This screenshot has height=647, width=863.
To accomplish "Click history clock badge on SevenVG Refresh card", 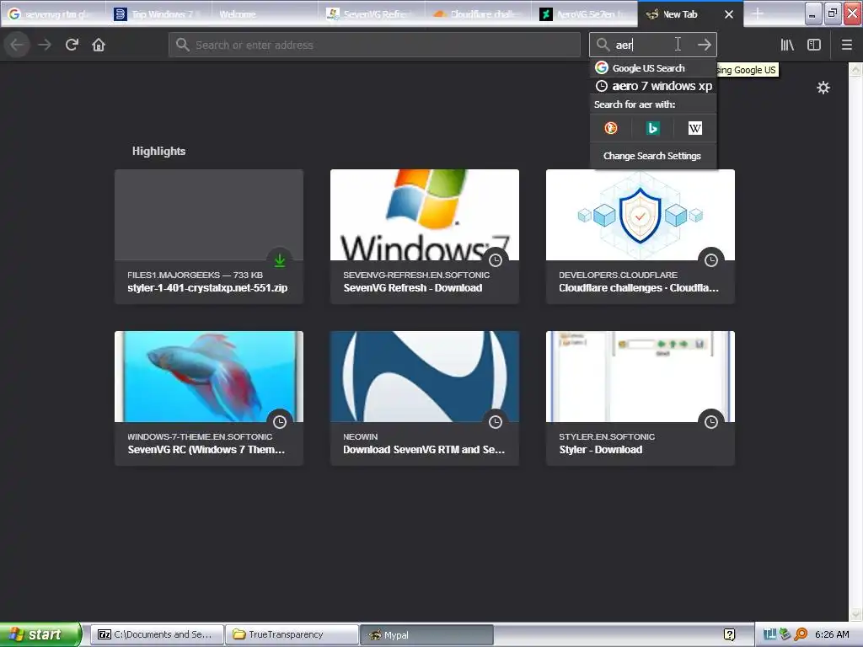I will [x=496, y=260].
